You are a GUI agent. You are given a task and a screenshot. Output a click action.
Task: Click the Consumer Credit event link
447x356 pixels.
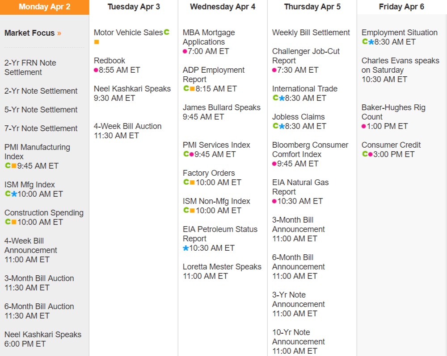click(x=391, y=145)
